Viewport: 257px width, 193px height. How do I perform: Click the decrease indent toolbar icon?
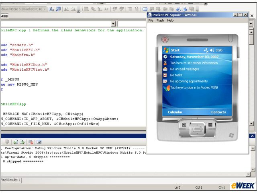click(x=115, y=9)
